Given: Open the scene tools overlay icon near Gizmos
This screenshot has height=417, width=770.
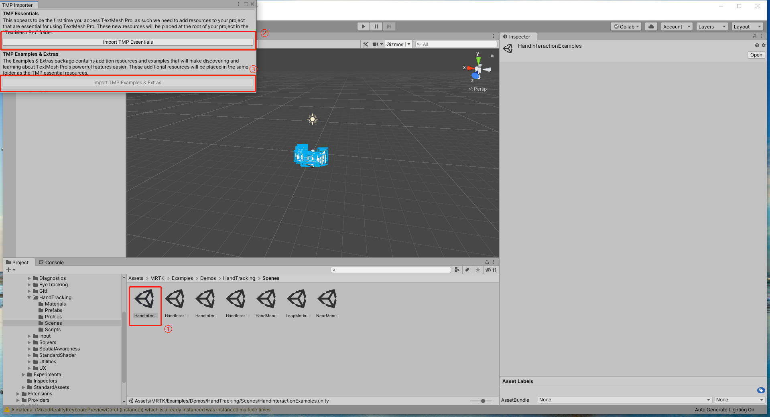Looking at the screenshot, I should 366,44.
